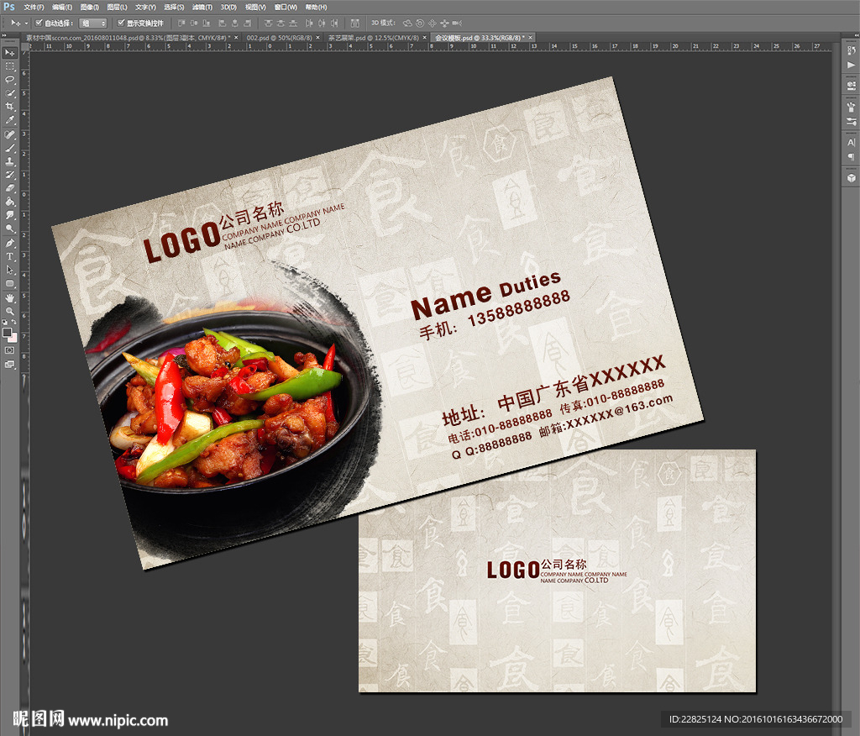Image resolution: width=860 pixels, height=736 pixels.
Task: Click the Auto-Align Layers button
Action: [355, 23]
